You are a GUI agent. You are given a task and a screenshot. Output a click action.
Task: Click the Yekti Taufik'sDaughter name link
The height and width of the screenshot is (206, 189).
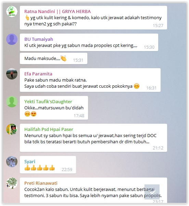[48, 102]
